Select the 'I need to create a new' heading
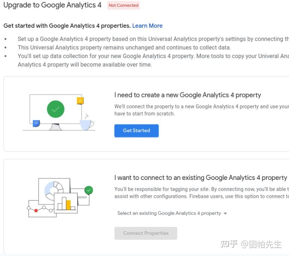Viewport: 289px width, 256px height. [188, 95]
